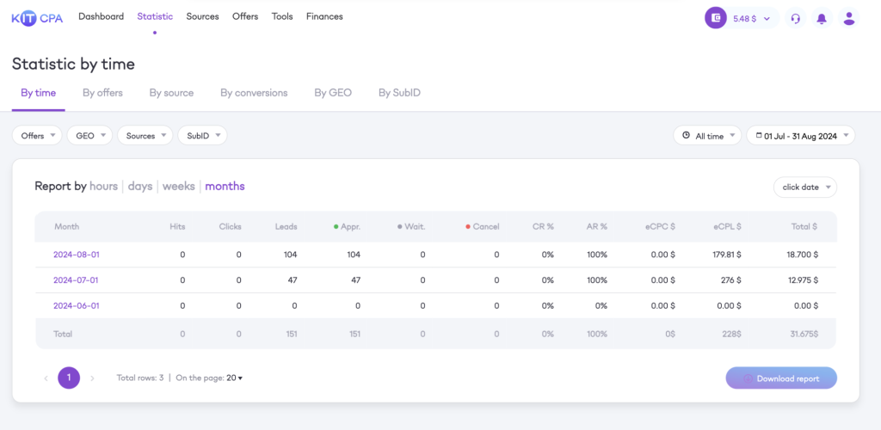Image resolution: width=881 pixels, height=430 pixels.
Task: Expand the 5.48 $ balance chevron
Action: [767, 19]
